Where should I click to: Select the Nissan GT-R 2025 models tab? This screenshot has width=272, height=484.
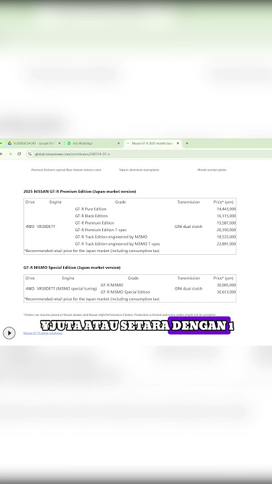pyautogui.click(x=152, y=143)
